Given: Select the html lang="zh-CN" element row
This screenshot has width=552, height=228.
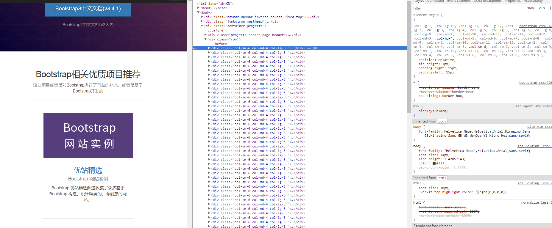Looking at the screenshot, I should (x=215, y=4).
